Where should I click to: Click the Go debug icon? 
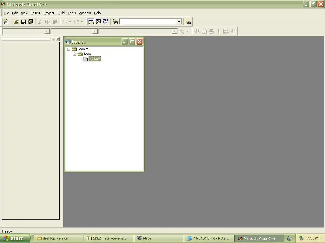pos(226,31)
